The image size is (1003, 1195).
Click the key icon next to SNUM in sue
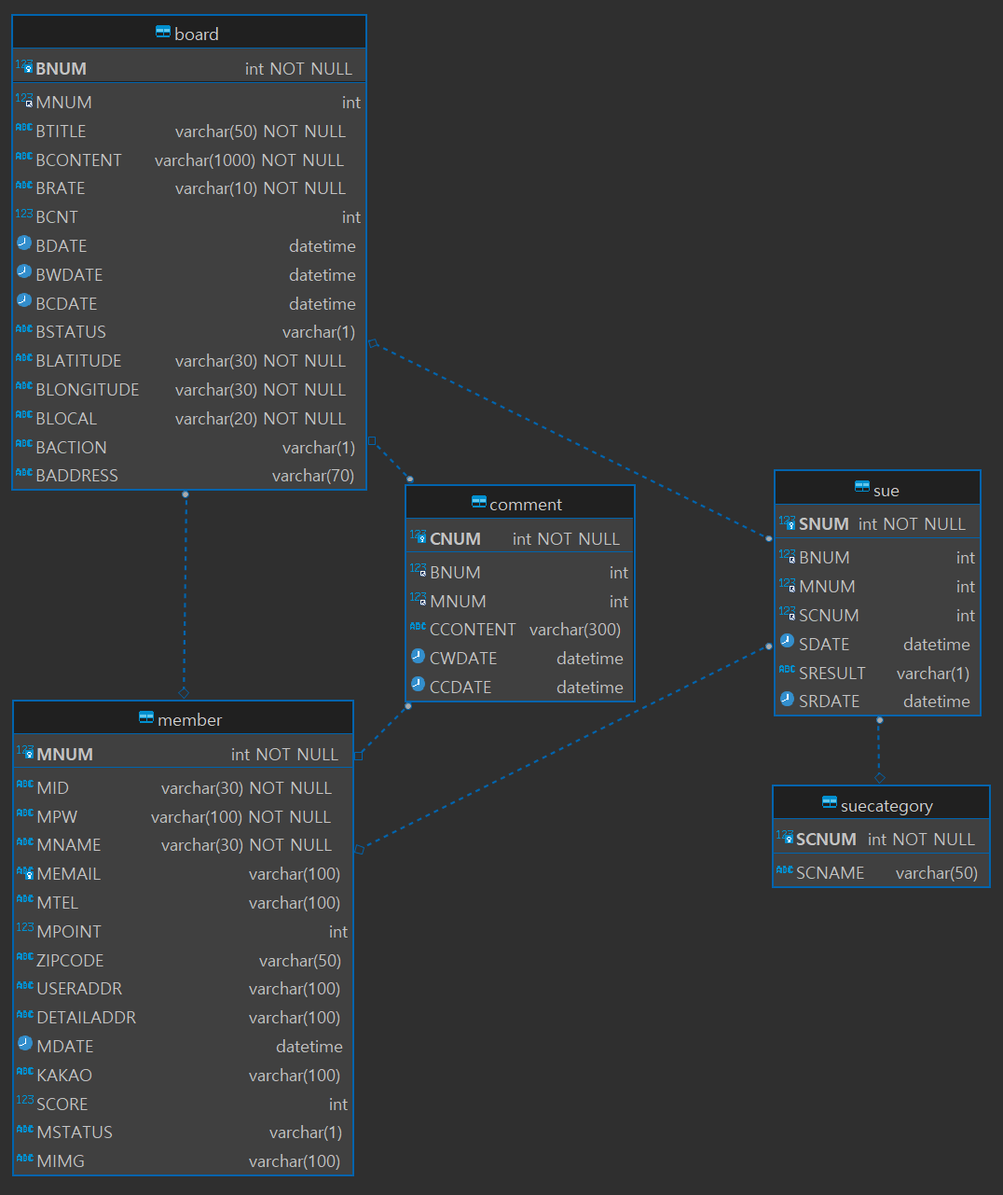(x=786, y=522)
